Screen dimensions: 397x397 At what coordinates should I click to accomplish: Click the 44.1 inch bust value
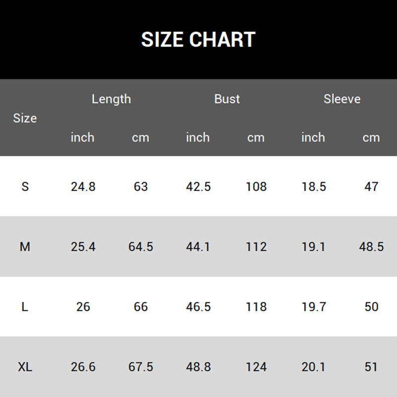198,247
